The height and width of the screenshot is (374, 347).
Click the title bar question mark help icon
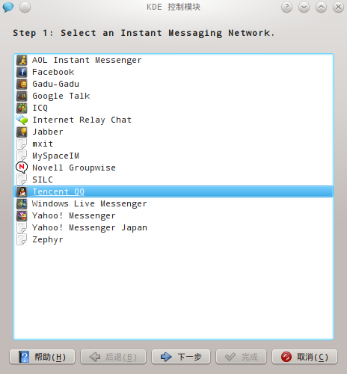tap(286, 7)
